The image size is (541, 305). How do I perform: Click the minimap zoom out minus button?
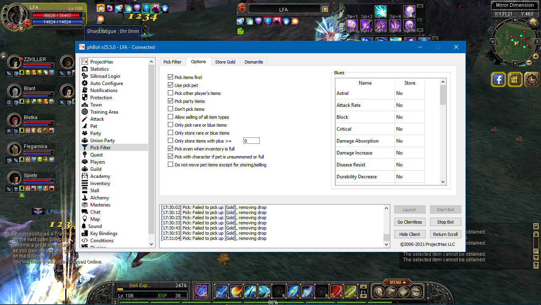pos(529,62)
